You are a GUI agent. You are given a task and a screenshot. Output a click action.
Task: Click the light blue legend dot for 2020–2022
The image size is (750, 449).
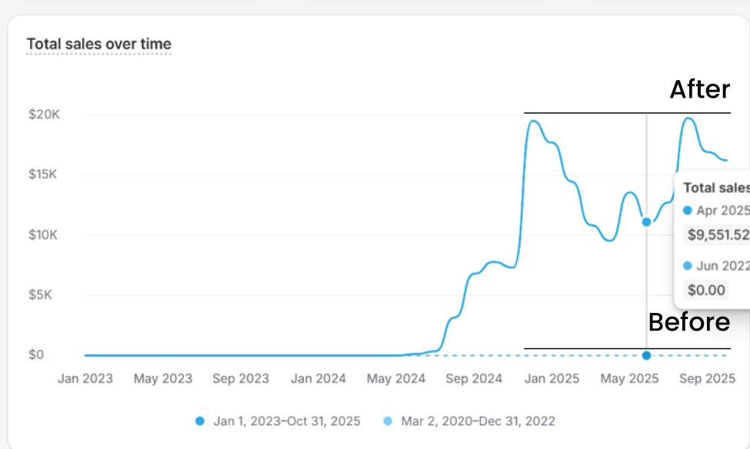click(x=388, y=421)
